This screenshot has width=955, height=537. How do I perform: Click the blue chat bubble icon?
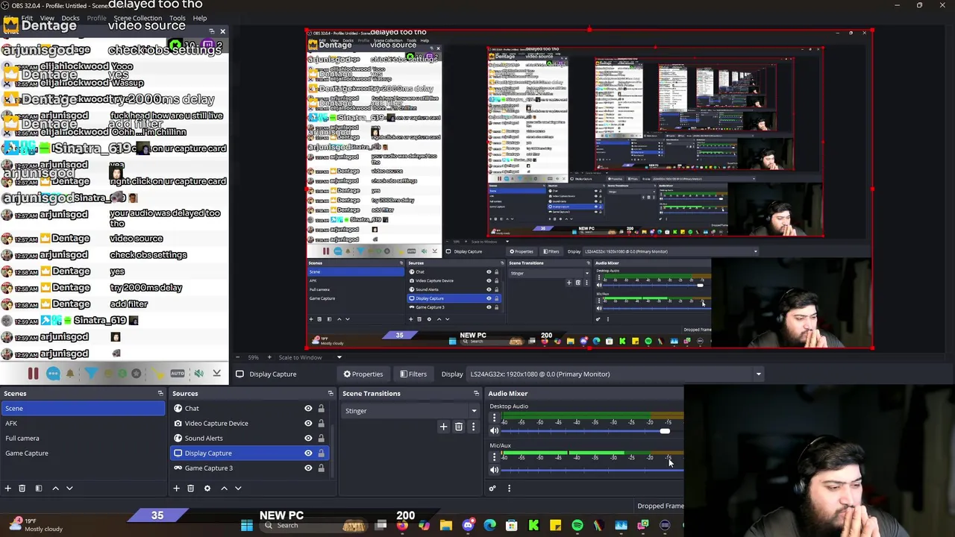[53, 374]
